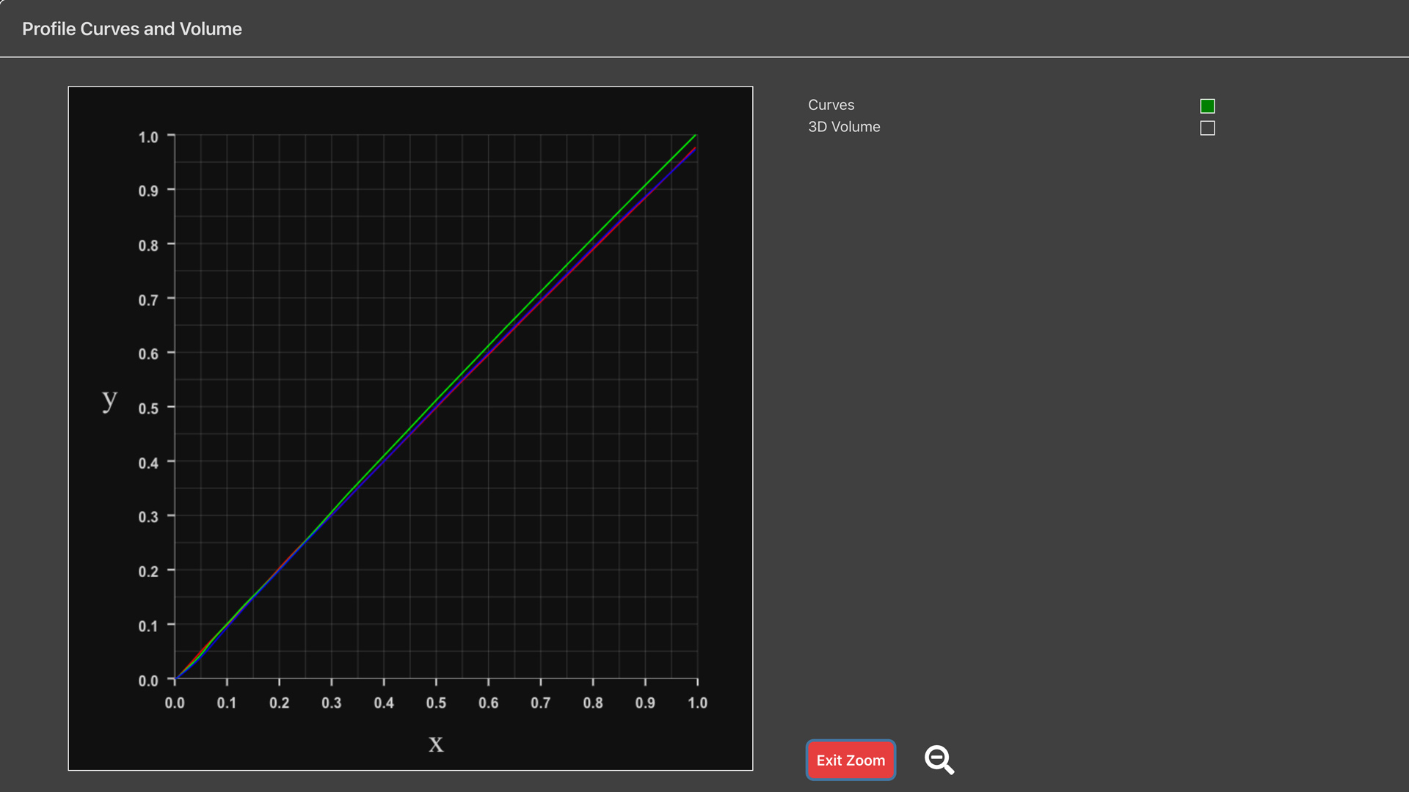Select the 0.5 tick label on y axis
The height and width of the screenshot is (792, 1409).
148,408
